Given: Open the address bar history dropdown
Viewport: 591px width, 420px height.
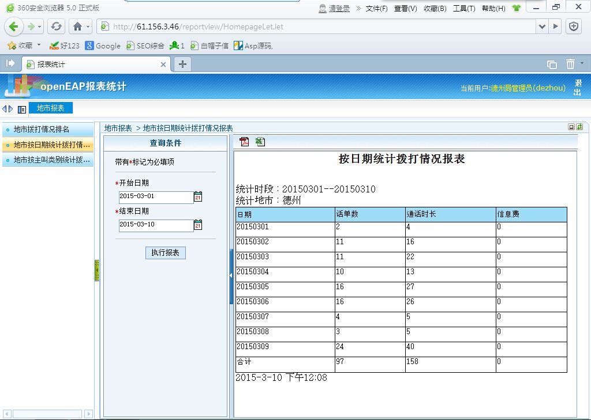Looking at the screenshot, I should pos(542,27).
